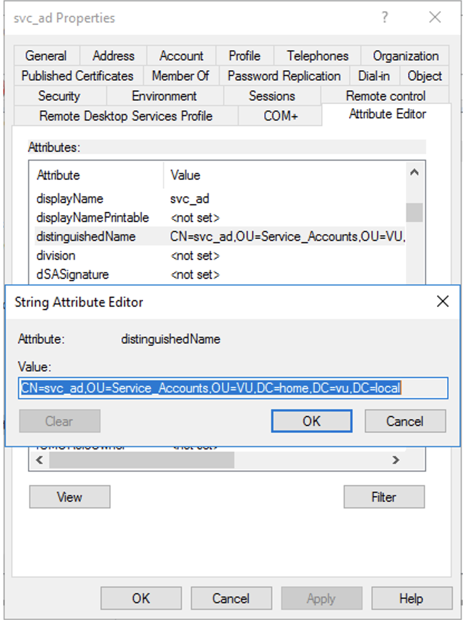Screen dimensions: 464x620
Task: Open the Account tab
Action: point(181,56)
